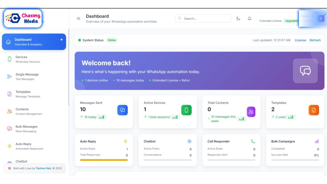The width and height of the screenshot is (327, 184).
Task: Click the Refresh link
Action: (x=315, y=40)
